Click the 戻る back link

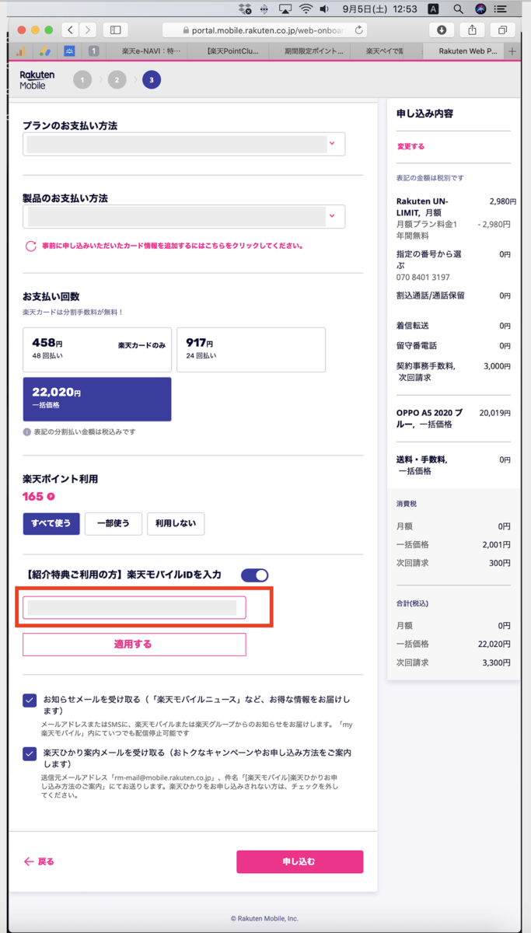coord(39,861)
